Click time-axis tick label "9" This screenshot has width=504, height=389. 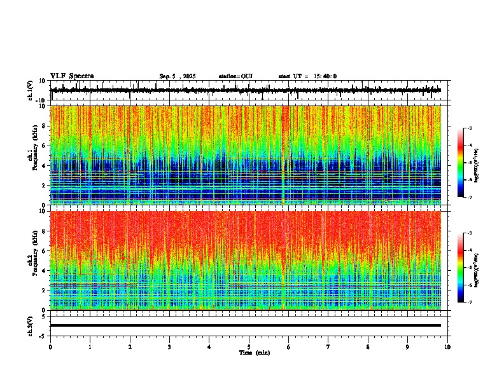coord(407,347)
